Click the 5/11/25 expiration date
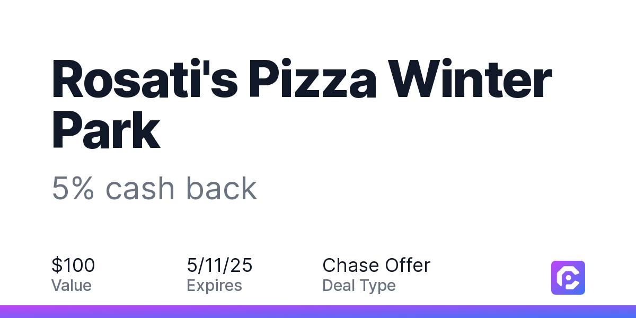 (219, 265)
